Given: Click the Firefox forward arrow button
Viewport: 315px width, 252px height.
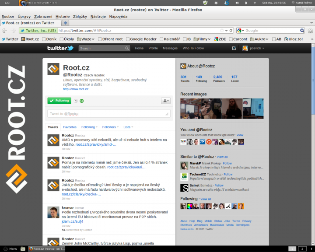Looking at the screenshot, I should point(13,31).
